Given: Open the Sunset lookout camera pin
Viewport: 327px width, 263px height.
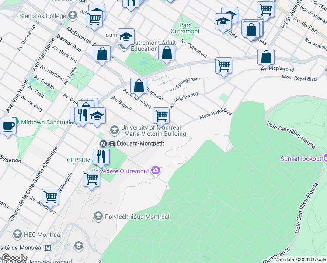Looking at the screenshot, I should (x=325, y=158).
